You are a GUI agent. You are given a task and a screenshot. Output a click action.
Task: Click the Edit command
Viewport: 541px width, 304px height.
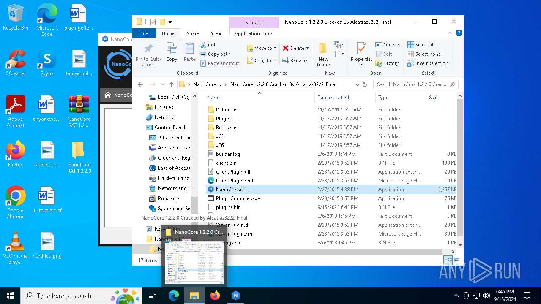click(384, 54)
